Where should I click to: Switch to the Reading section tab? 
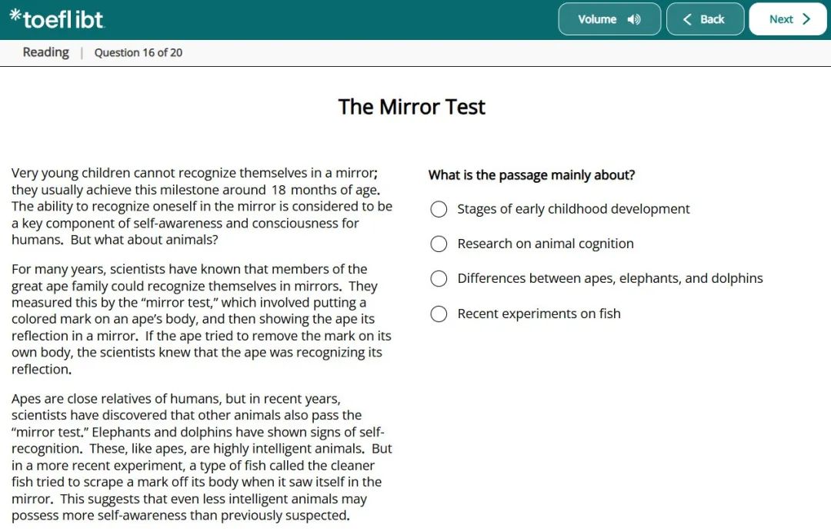click(x=45, y=51)
